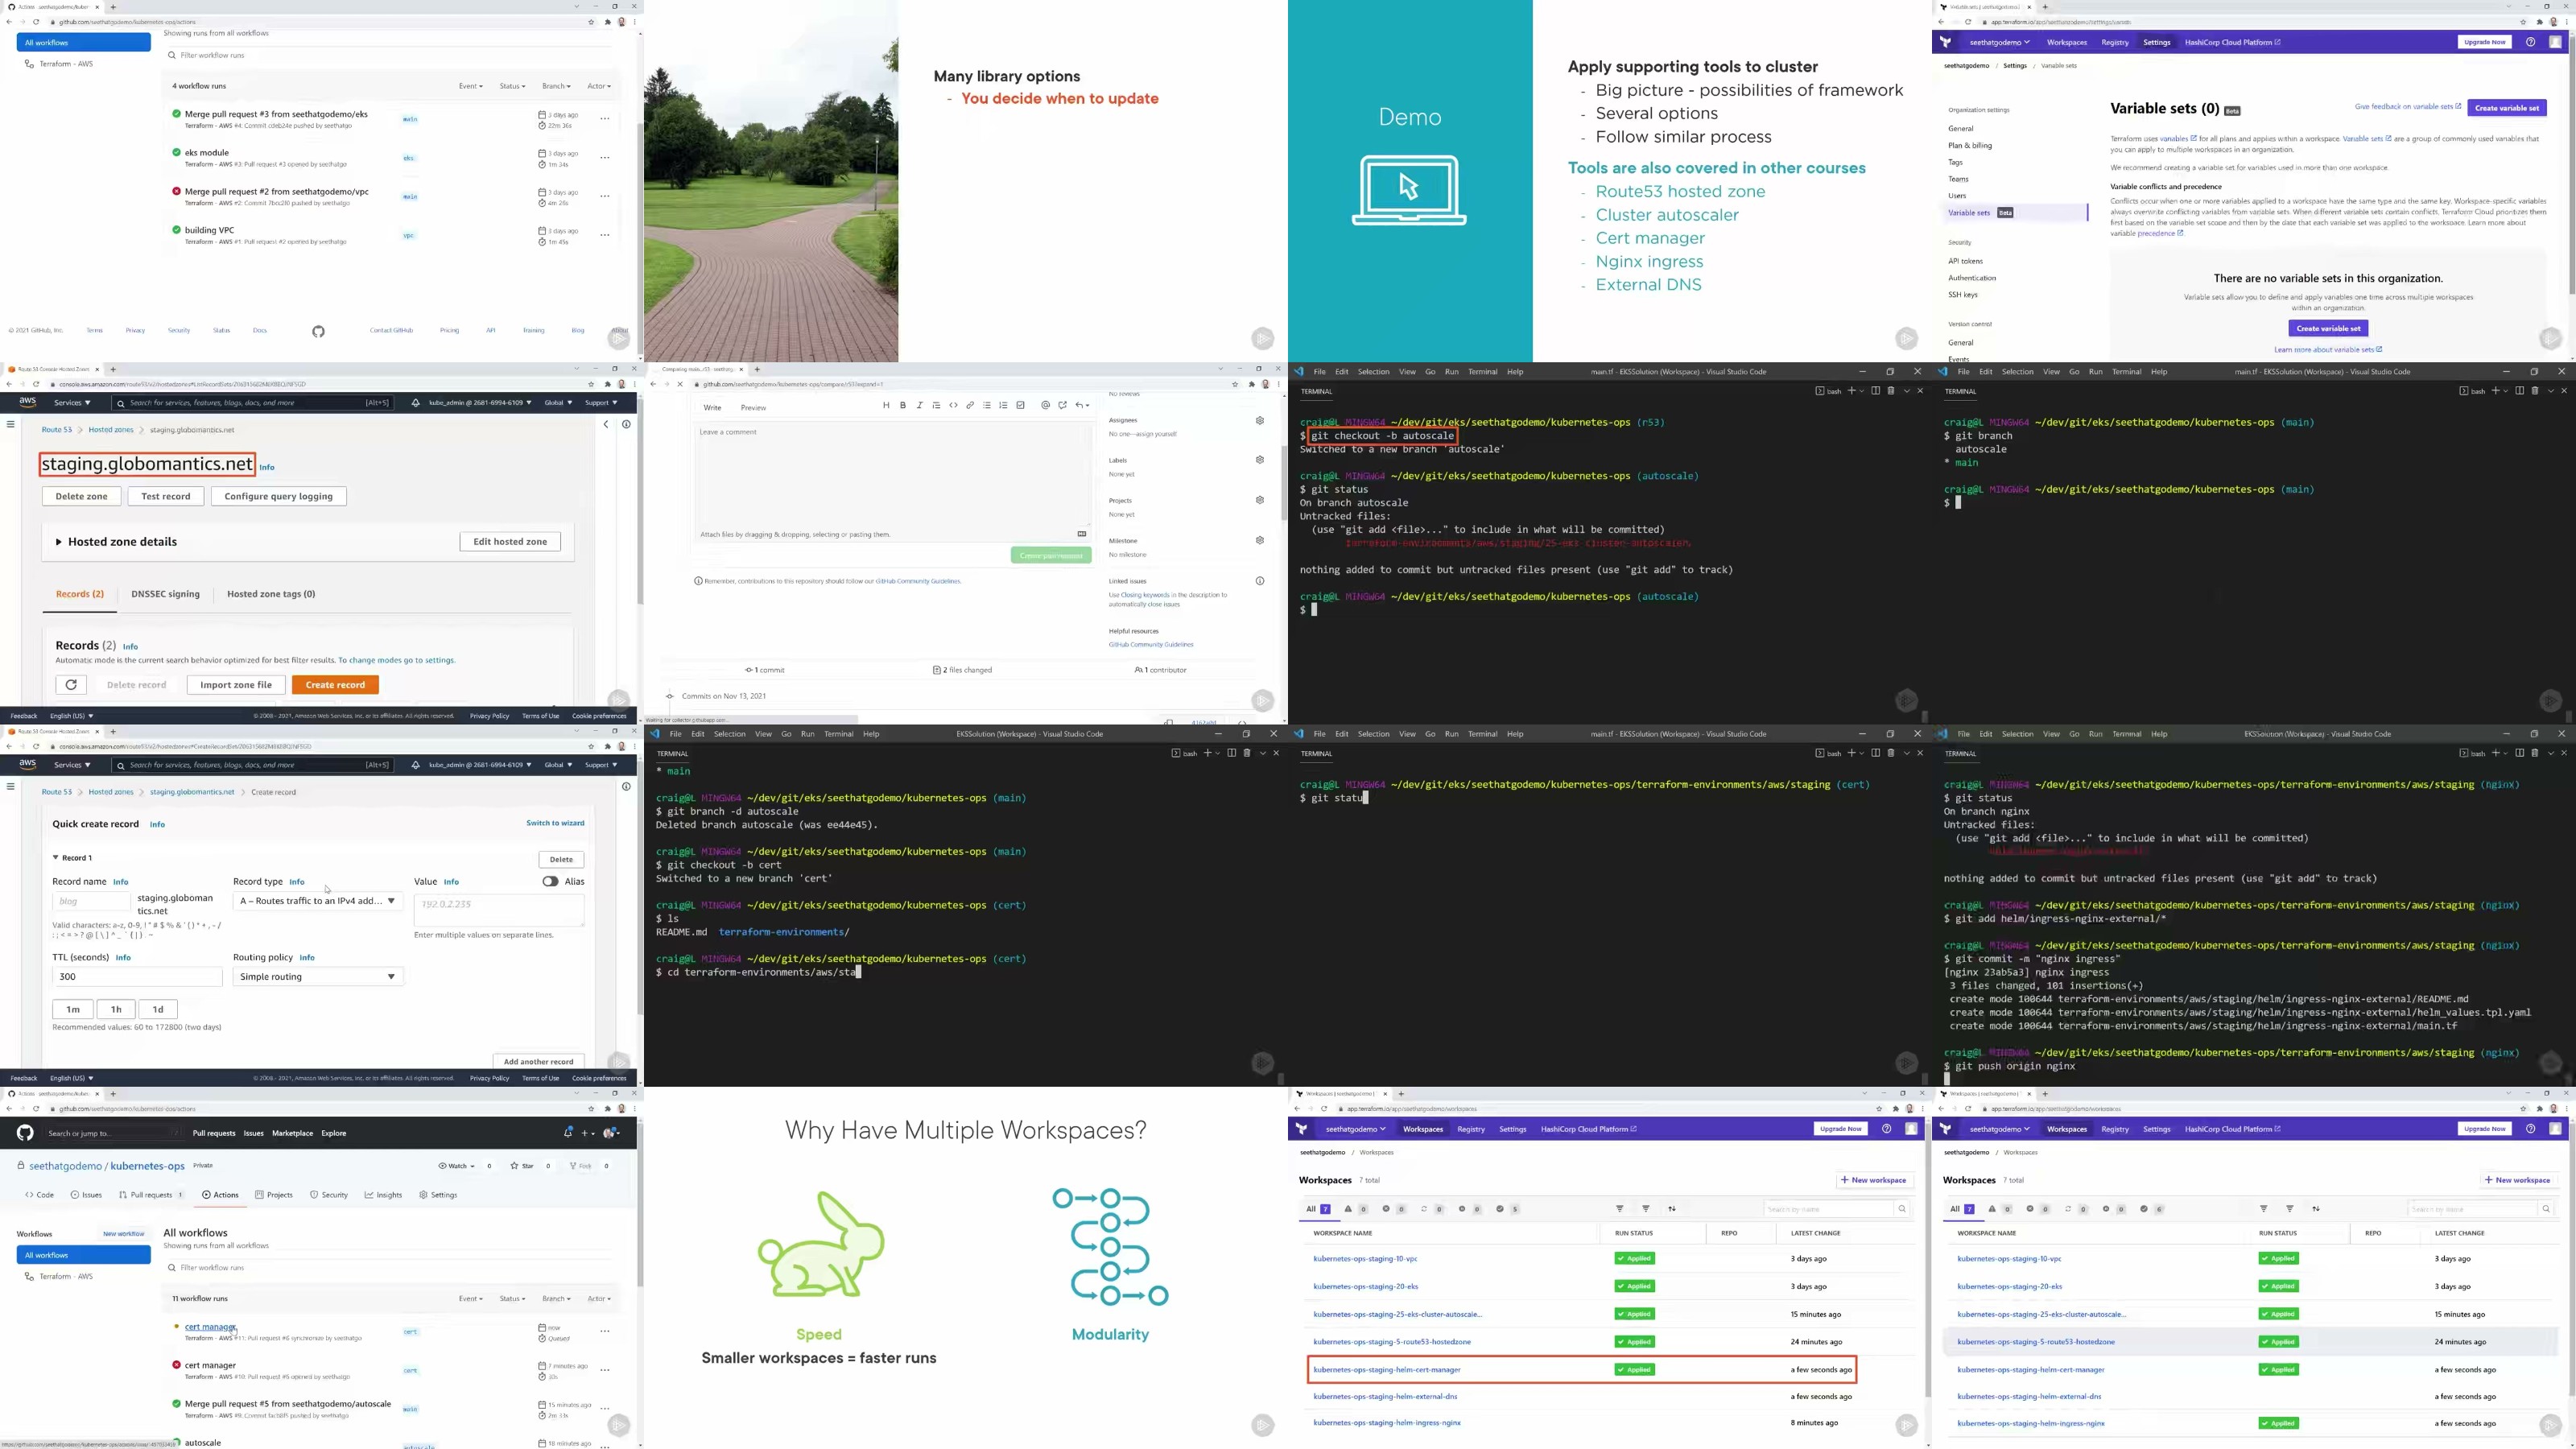Insert a link using the comment toolbar icon
The image size is (2576, 1449).
(x=970, y=406)
